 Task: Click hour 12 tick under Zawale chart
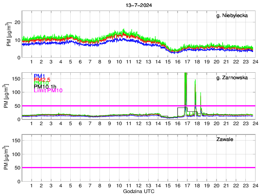(x=138, y=186)
